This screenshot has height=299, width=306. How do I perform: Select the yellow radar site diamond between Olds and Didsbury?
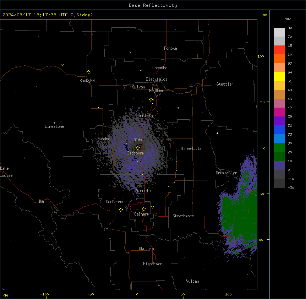(138, 148)
